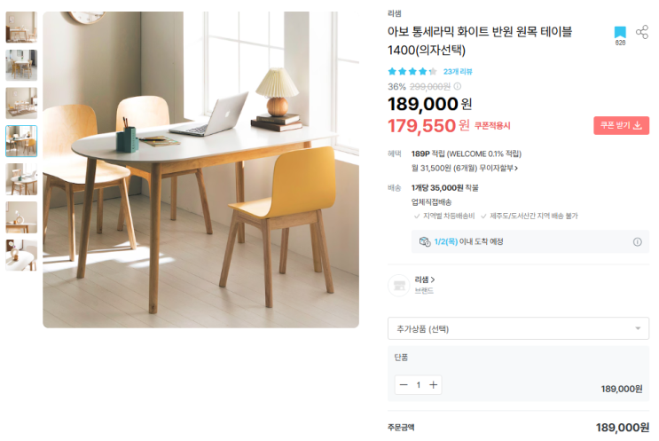Click the main product image
659x441 pixels.
point(201,169)
